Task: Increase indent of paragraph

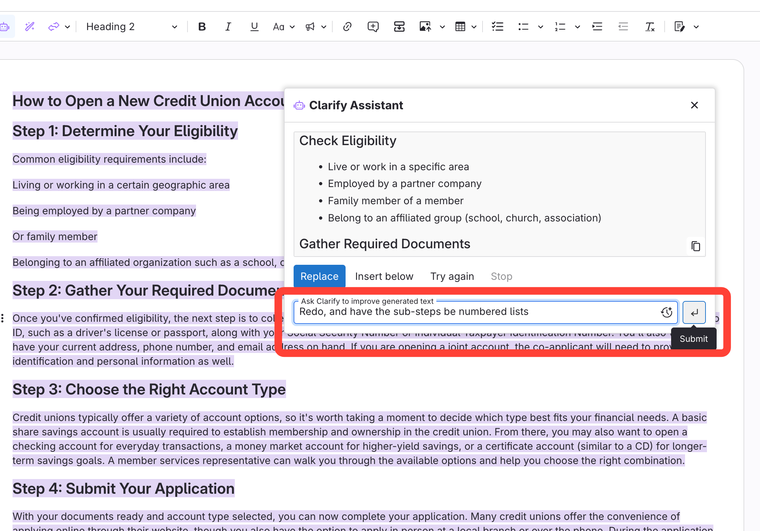Action: (x=597, y=27)
